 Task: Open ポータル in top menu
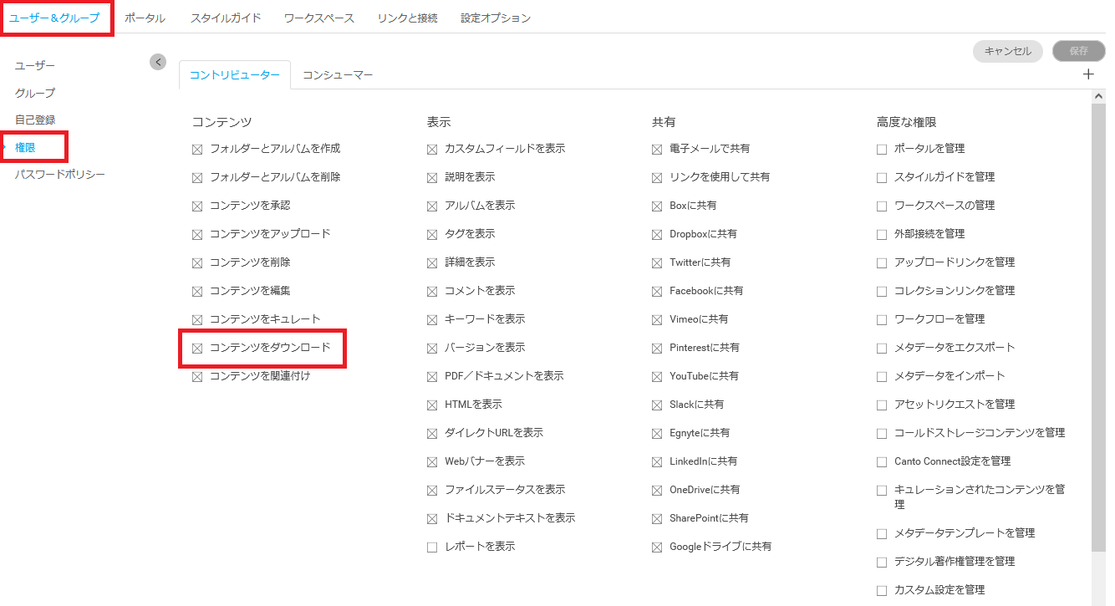click(x=145, y=18)
